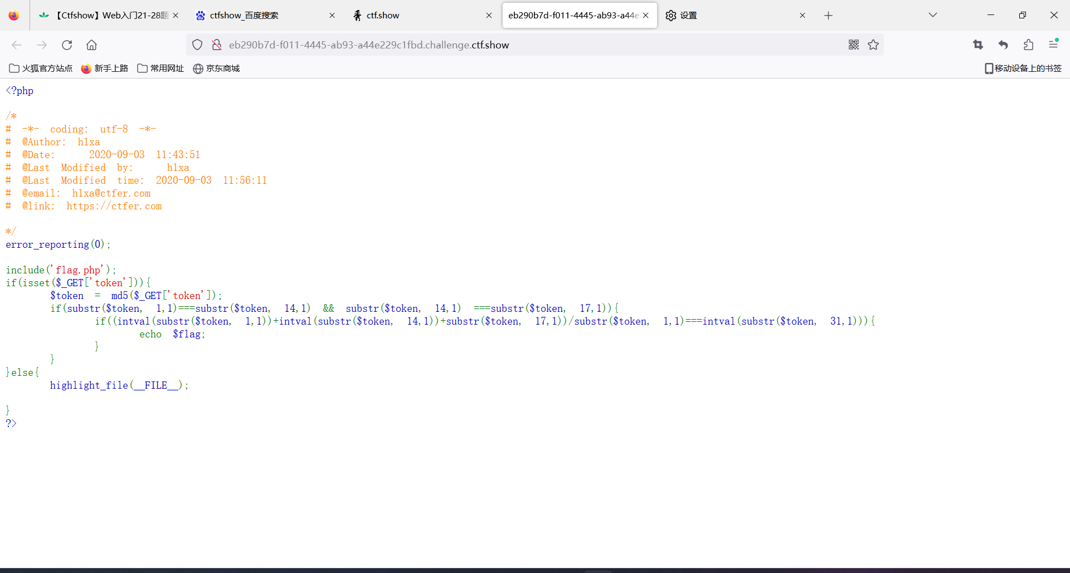Click the insecure connection lock icon
The height and width of the screenshot is (573, 1070).
click(217, 45)
